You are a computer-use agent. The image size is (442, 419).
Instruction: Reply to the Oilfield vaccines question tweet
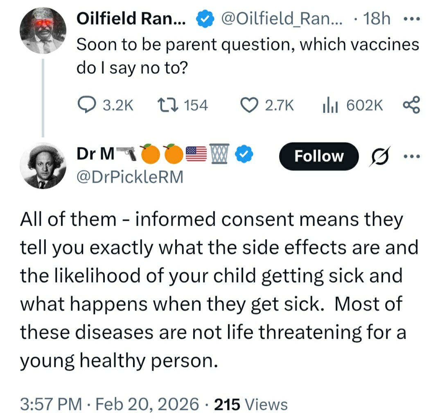coord(87,105)
